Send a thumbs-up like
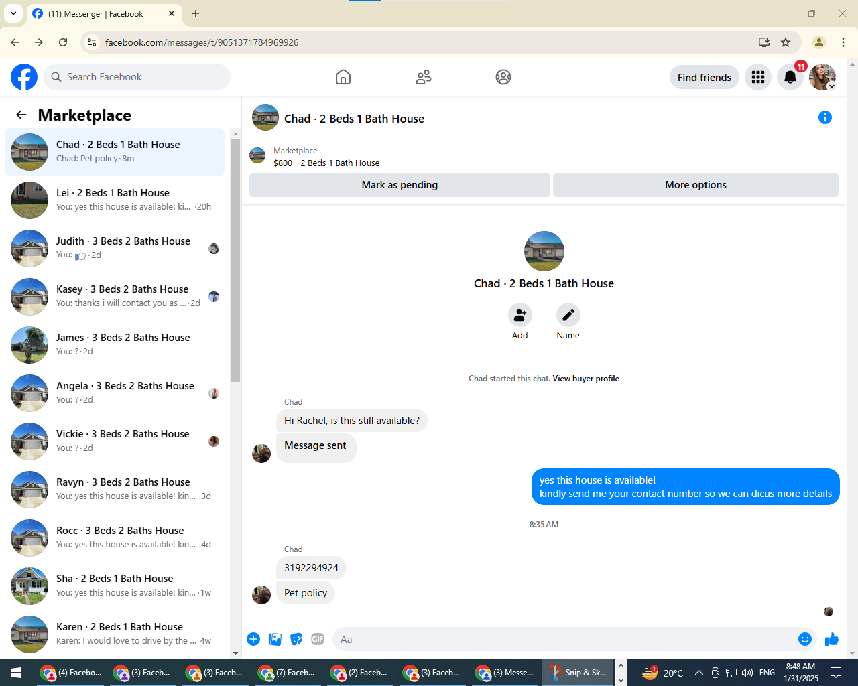 point(832,639)
